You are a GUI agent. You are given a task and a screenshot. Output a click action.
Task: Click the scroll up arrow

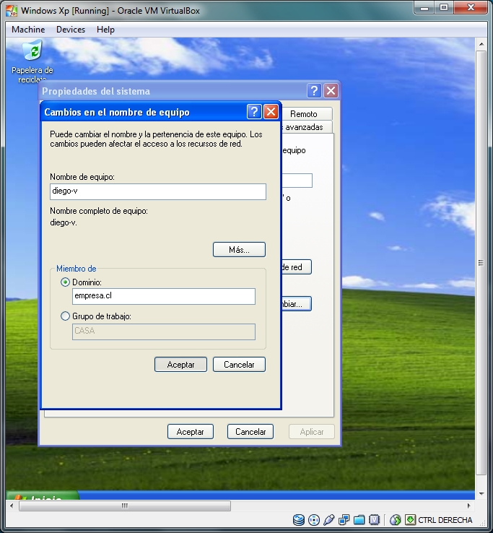point(481,44)
